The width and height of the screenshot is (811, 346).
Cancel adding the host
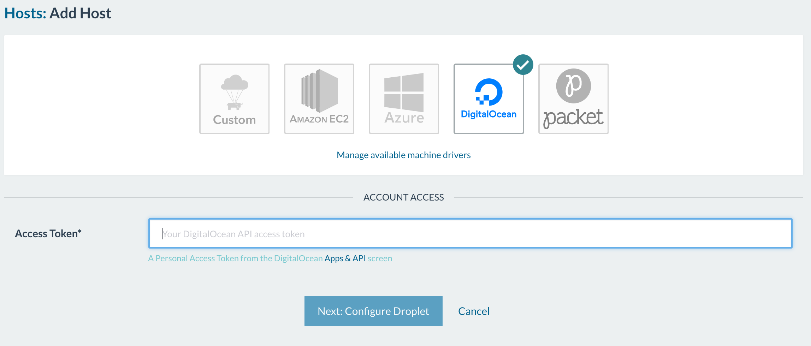click(474, 311)
